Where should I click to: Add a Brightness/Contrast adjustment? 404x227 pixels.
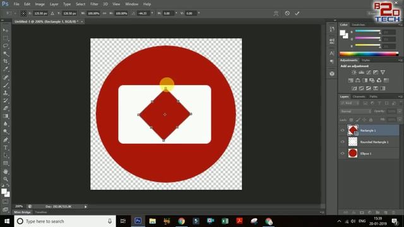(354, 73)
